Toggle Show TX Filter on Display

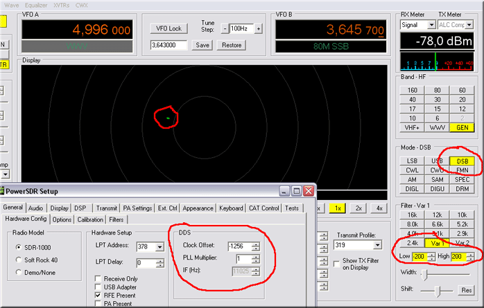click(x=337, y=262)
